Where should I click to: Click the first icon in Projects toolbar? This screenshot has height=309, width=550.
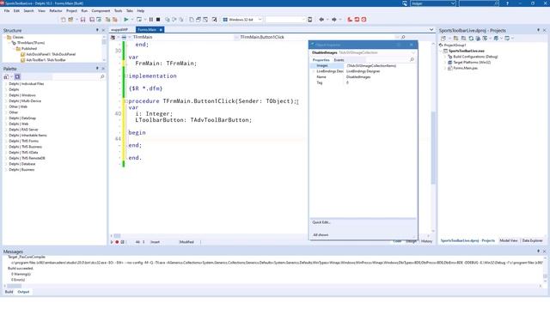point(443,38)
